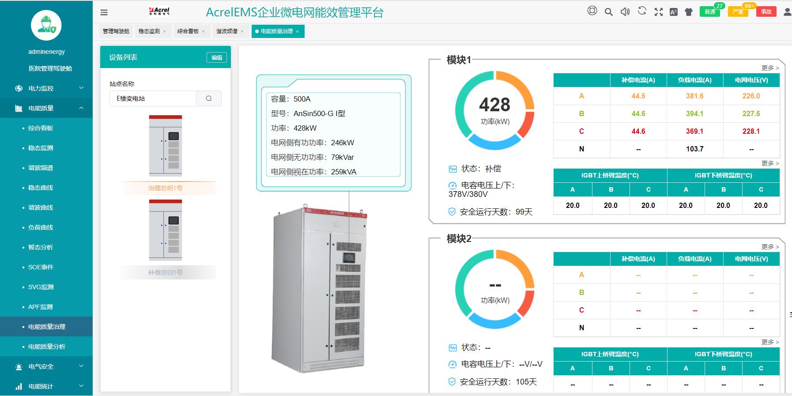792x396 pixels.
Task: Click the 编辑 button in device list
Action: (x=216, y=57)
